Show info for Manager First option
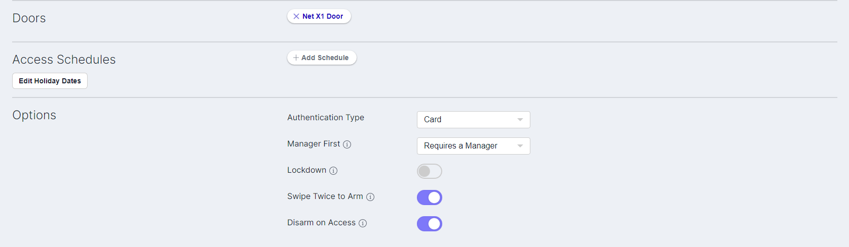 (347, 144)
